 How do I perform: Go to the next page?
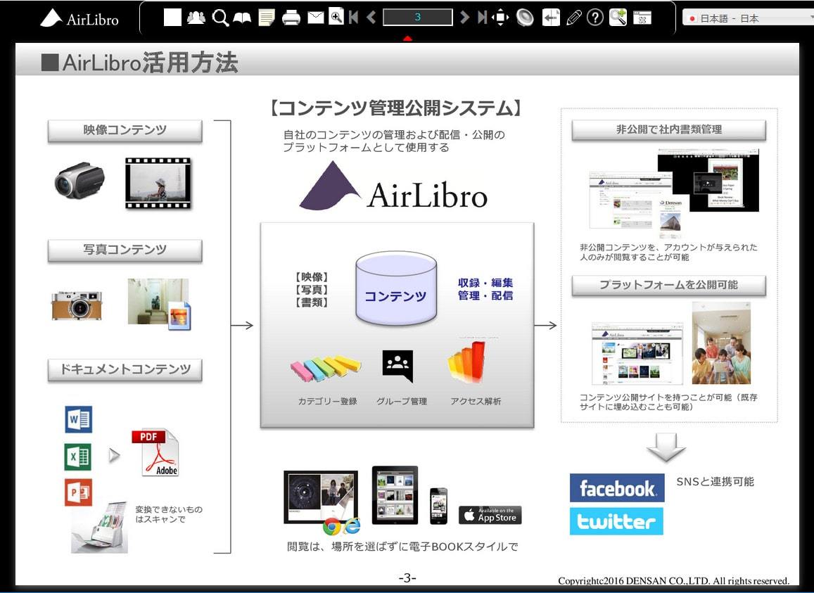(x=464, y=18)
